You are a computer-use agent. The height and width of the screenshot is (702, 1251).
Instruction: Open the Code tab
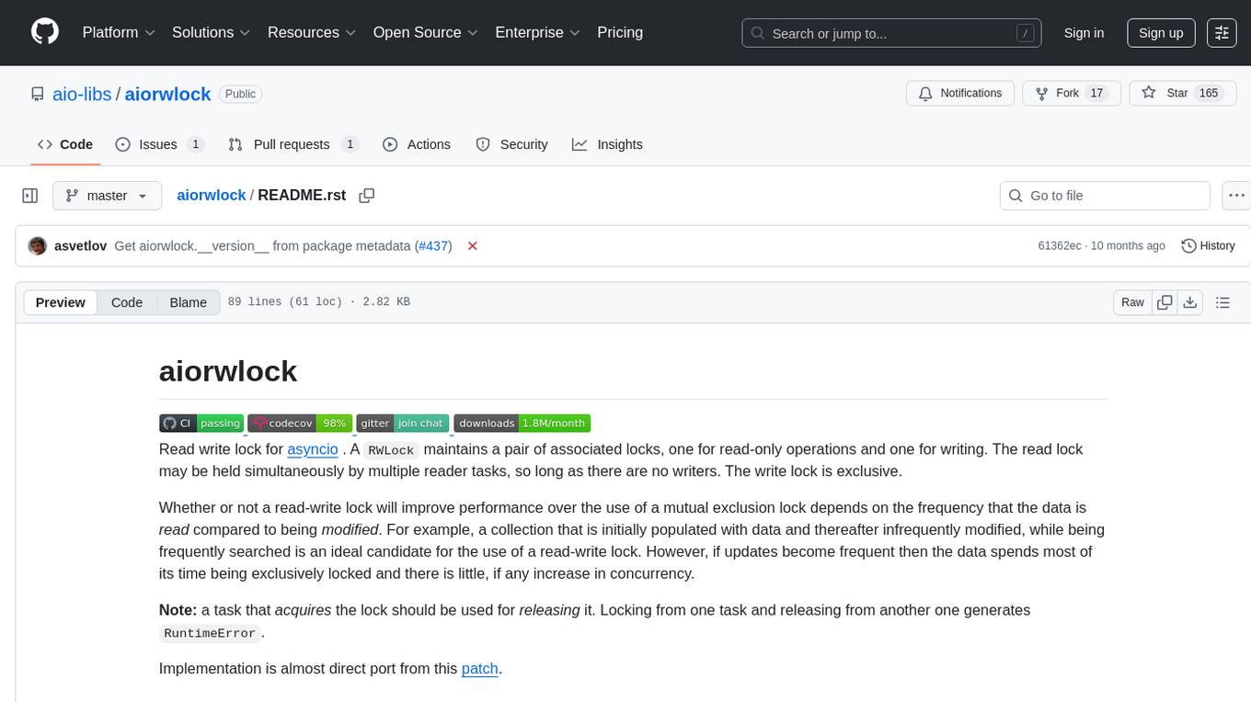[65, 144]
